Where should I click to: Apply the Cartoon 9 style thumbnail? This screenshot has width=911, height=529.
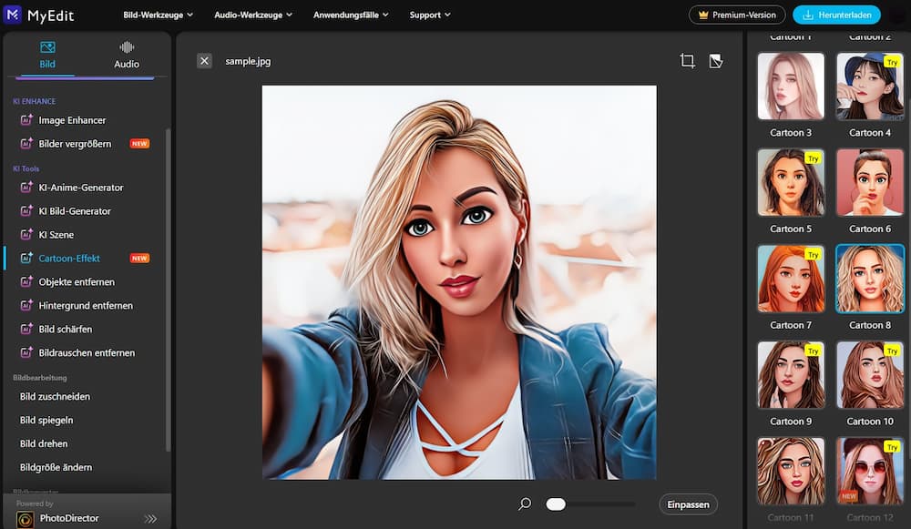click(x=791, y=374)
